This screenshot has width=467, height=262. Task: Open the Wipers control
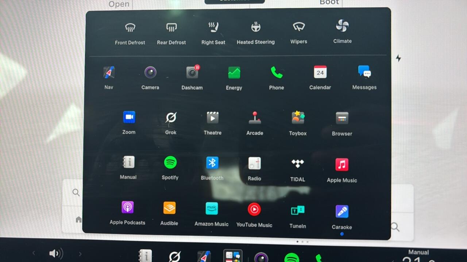[299, 32]
